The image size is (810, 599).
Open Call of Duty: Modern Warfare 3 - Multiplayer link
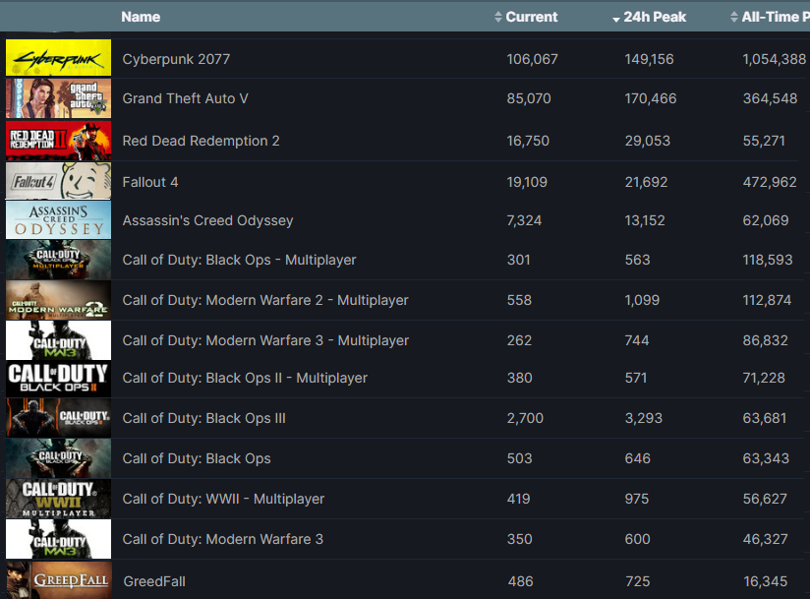point(265,340)
